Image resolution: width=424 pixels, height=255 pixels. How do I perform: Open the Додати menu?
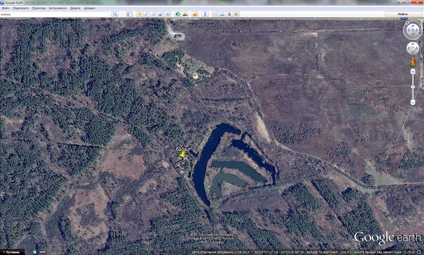[x=75, y=8]
